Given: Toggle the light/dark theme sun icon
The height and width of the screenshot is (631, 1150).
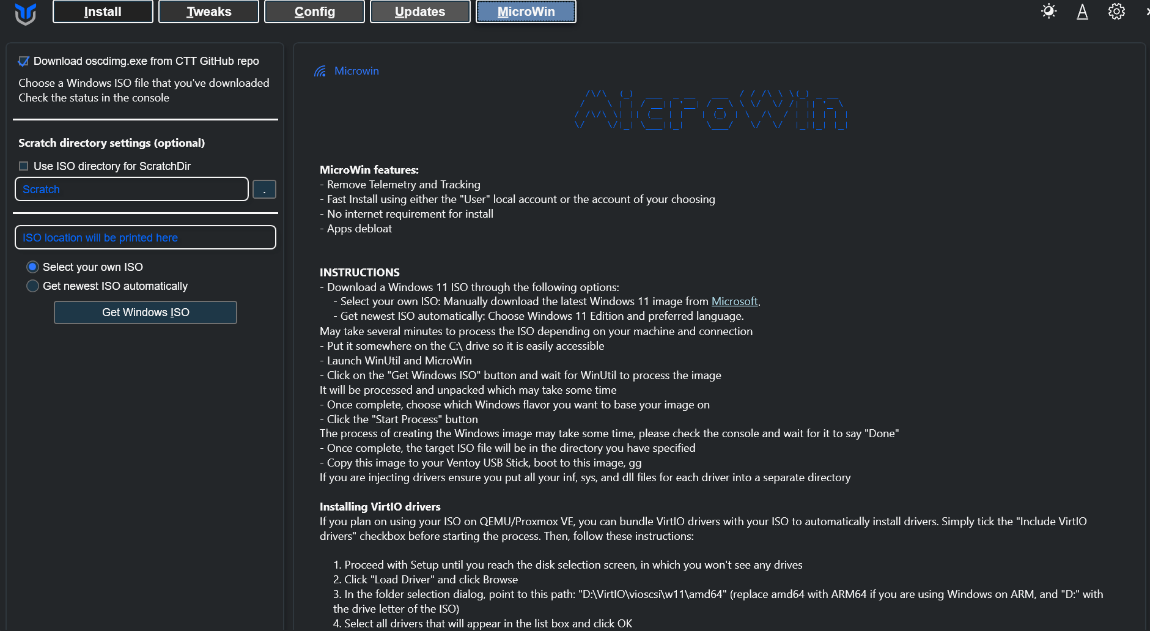Looking at the screenshot, I should click(x=1049, y=12).
